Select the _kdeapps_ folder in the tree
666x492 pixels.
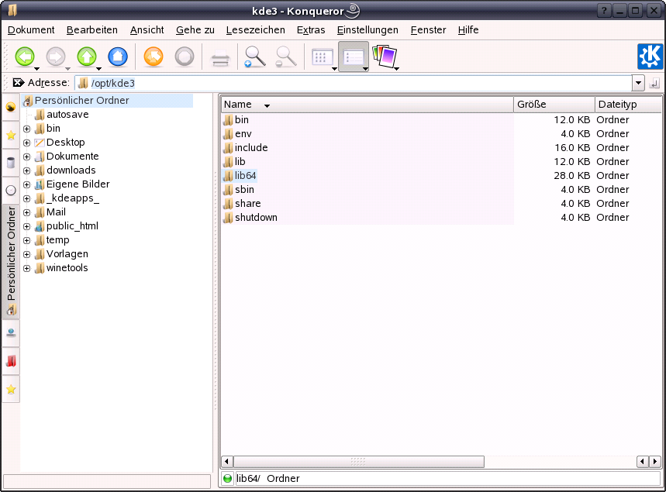(67, 198)
